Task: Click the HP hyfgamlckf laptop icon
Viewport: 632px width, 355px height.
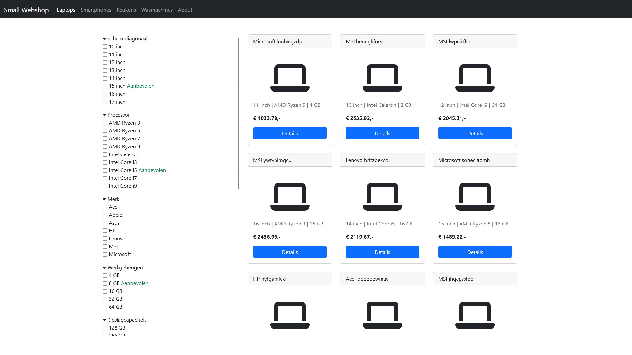Action: (290, 316)
